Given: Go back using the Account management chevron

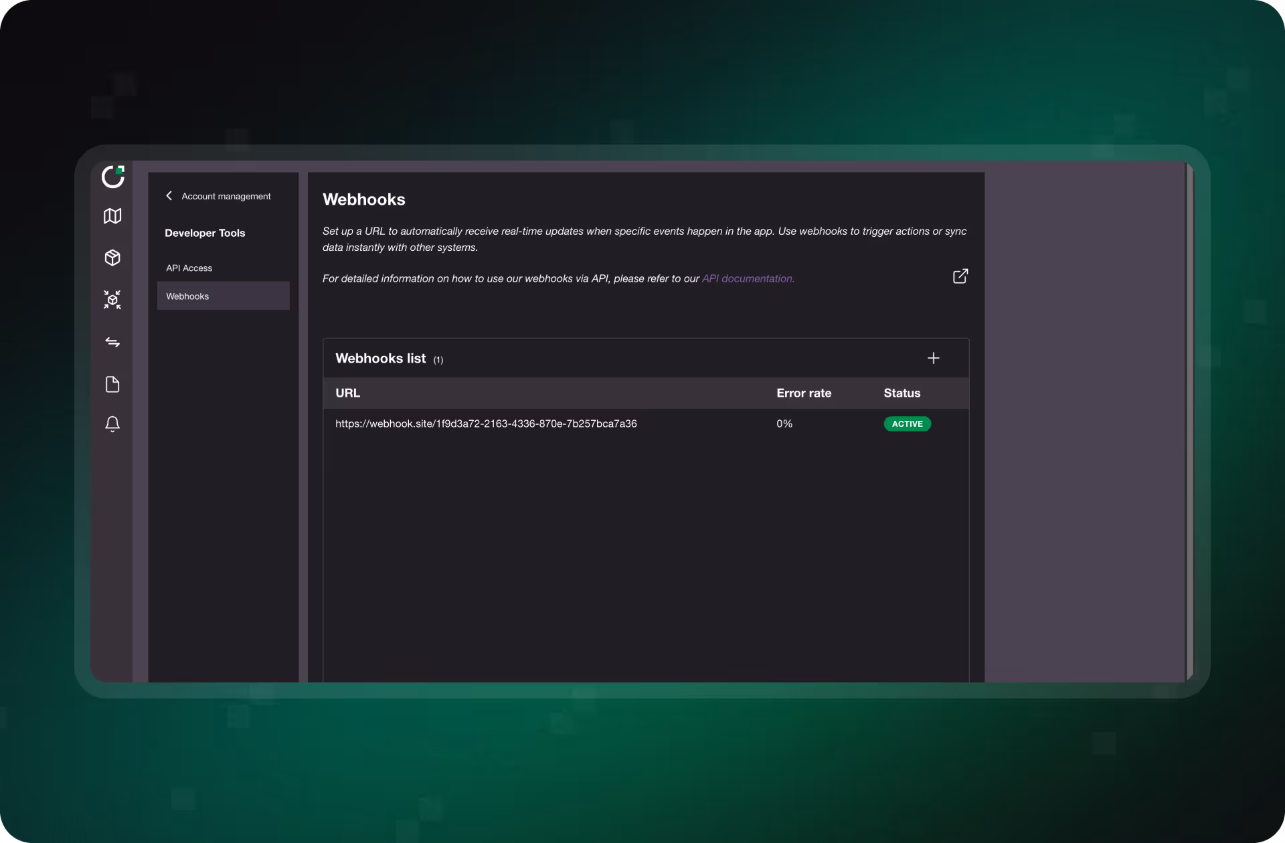Looking at the screenshot, I should point(169,196).
